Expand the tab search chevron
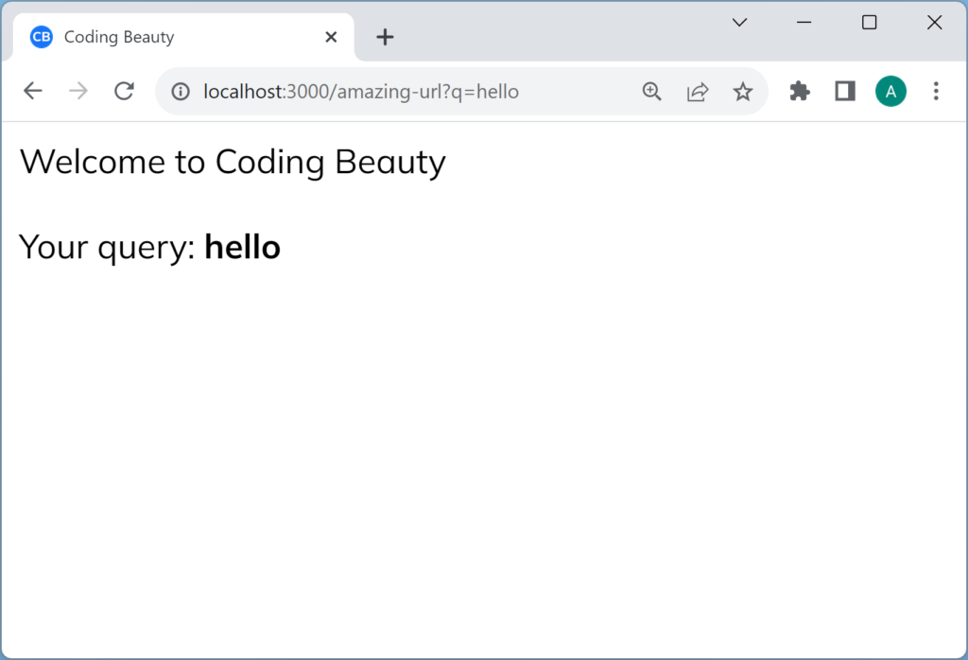The width and height of the screenshot is (968, 660). point(740,23)
